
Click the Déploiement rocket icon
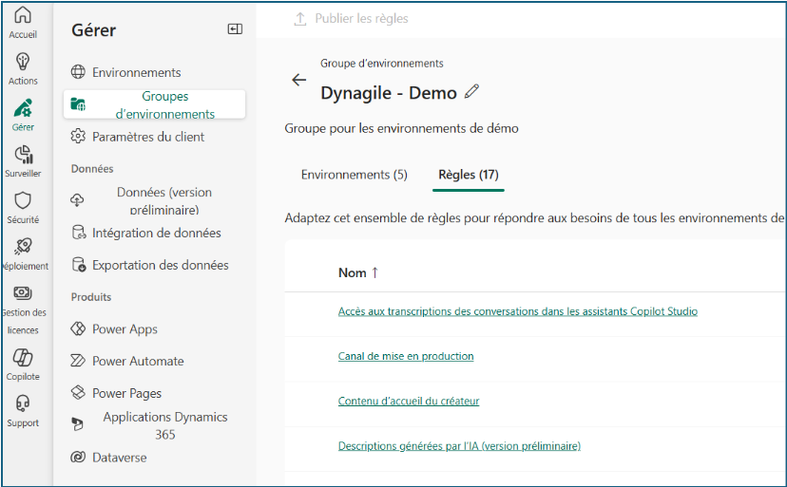coord(23,247)
